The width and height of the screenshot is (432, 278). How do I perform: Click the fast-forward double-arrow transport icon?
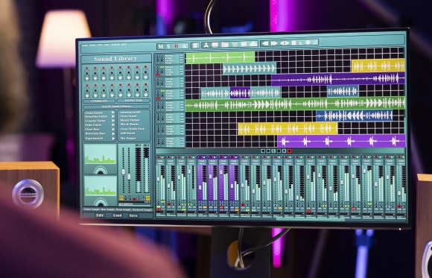tap(274, 43)
